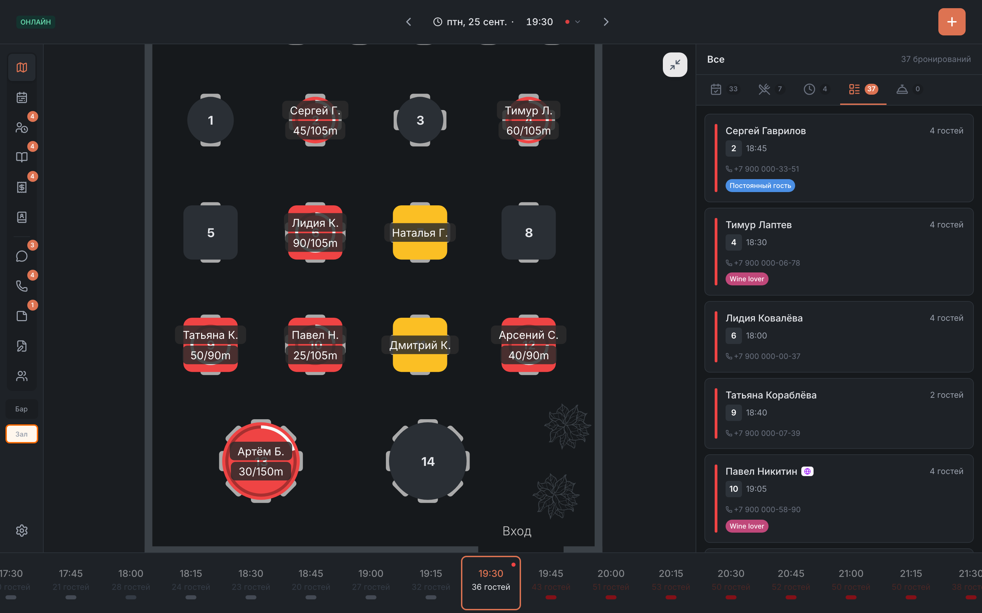Open the phone calls icon
Image resolution: width=982 pixels, height=613 pixels.
coord(21,286)
